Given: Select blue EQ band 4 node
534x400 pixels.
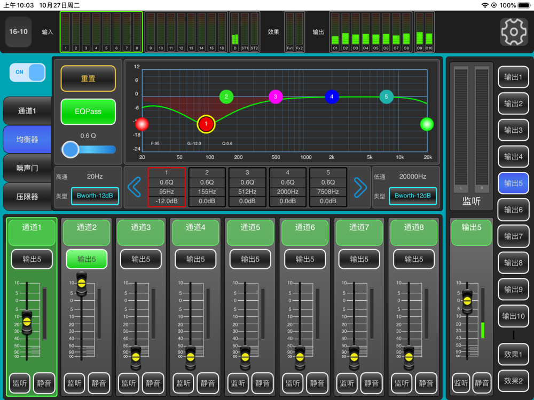Looking at the screenshot, I should [332, 97].
